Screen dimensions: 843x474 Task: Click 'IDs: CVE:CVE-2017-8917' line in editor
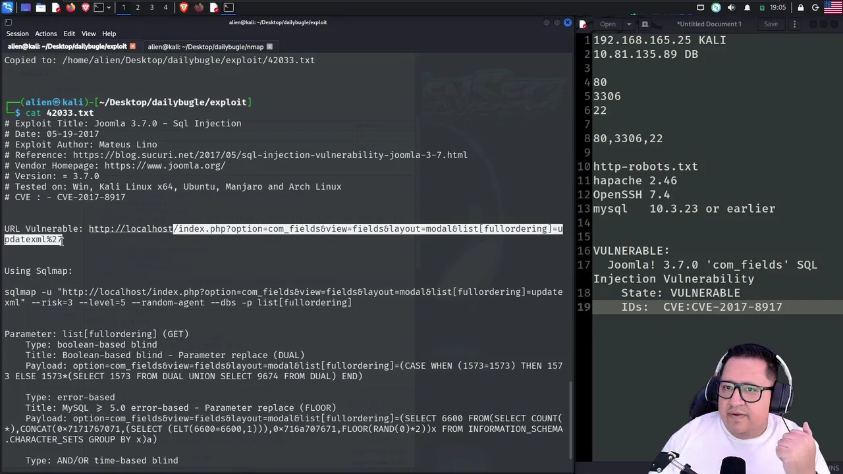[x=702, y=307]
